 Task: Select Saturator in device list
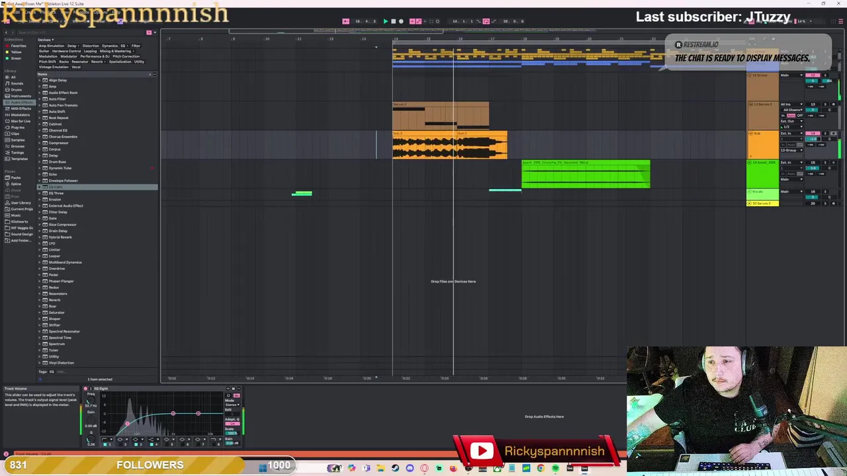click(x=56, y=313)
